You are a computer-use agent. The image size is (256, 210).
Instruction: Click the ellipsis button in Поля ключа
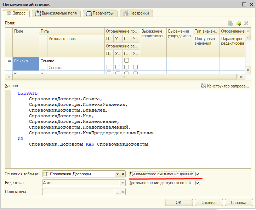[117, 192]
